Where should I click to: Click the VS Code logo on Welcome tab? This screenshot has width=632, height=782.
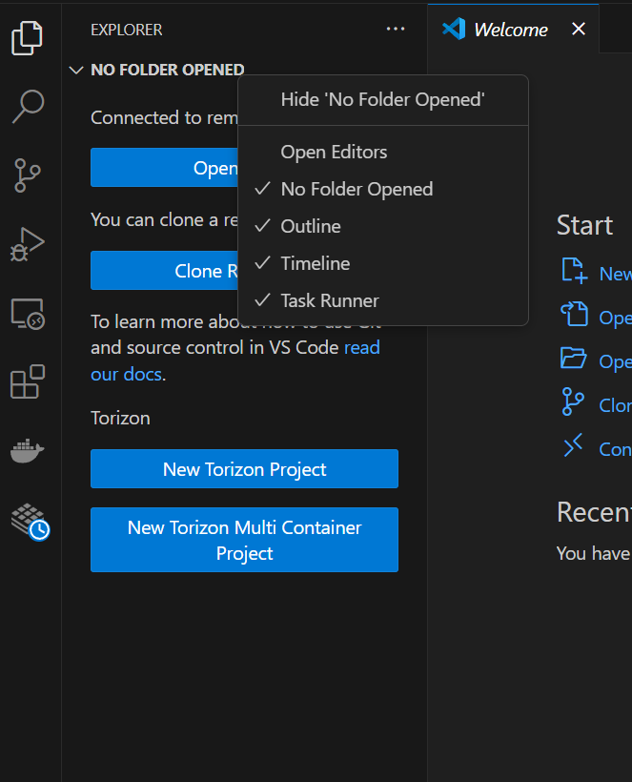(x=454, y=29)
